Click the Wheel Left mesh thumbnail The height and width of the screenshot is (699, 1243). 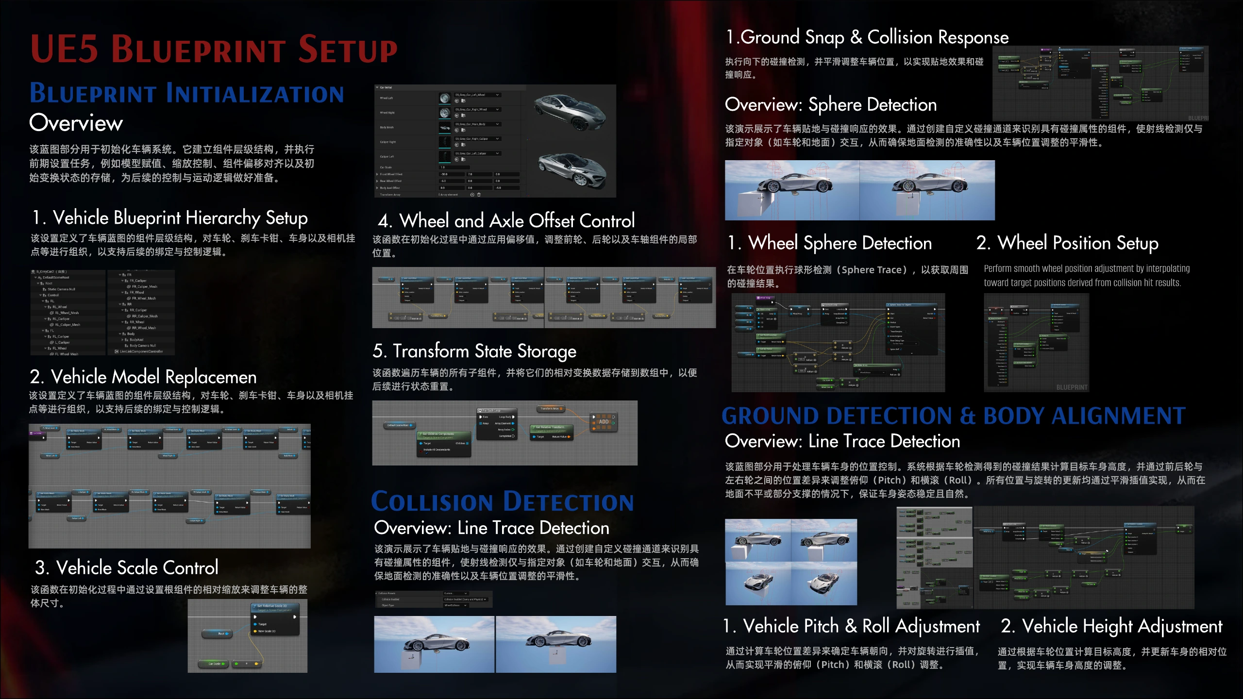point(445,98)
